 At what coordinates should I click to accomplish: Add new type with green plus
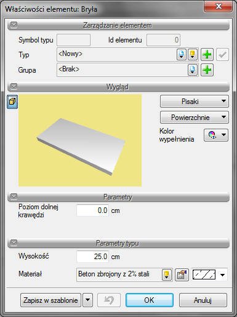pyautogui.click(x=207, y=55)
